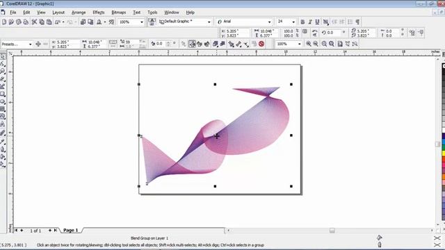Open the zoom toolbar 100% dropdown
The width and height of the screenshot is (445, 250).
(x=299, y=44)
